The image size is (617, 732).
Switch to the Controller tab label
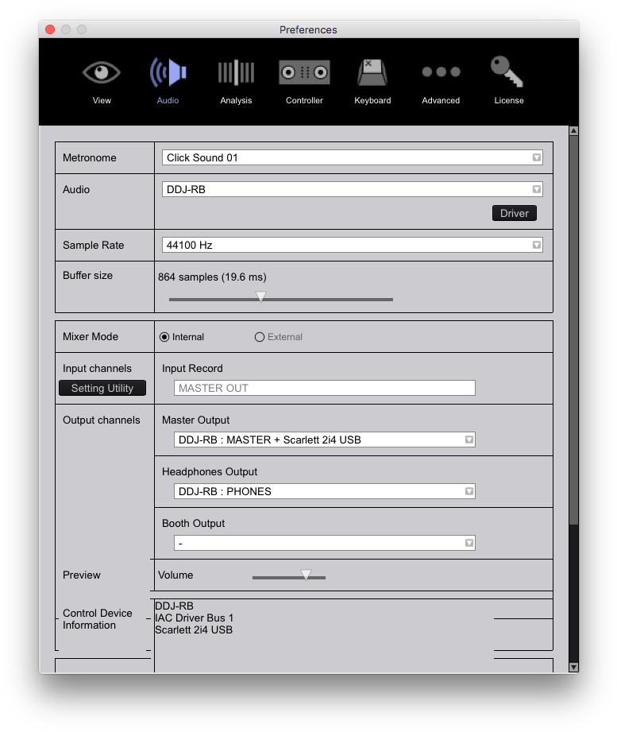tap(304, 100)
